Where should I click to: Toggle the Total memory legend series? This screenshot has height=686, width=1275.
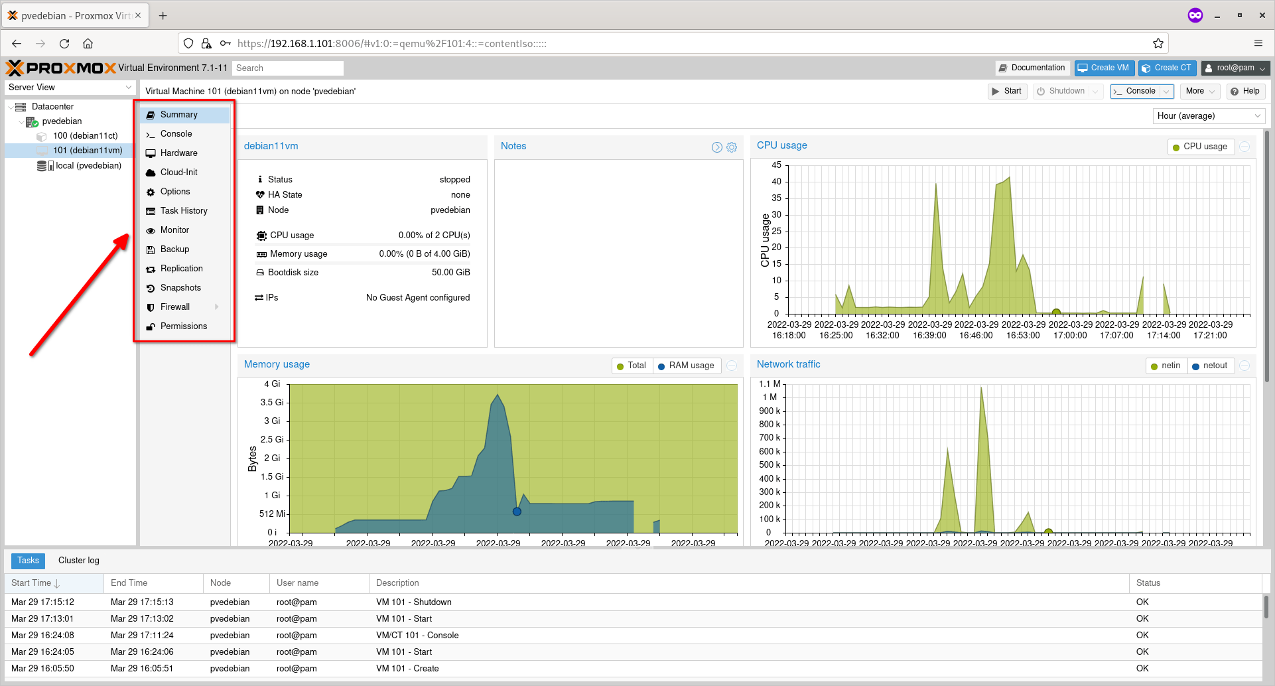click(x=632, y=366)
